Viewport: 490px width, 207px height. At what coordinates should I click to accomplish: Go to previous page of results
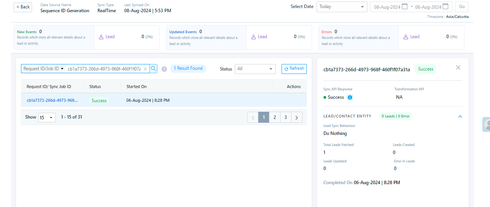tap(253, 117)
